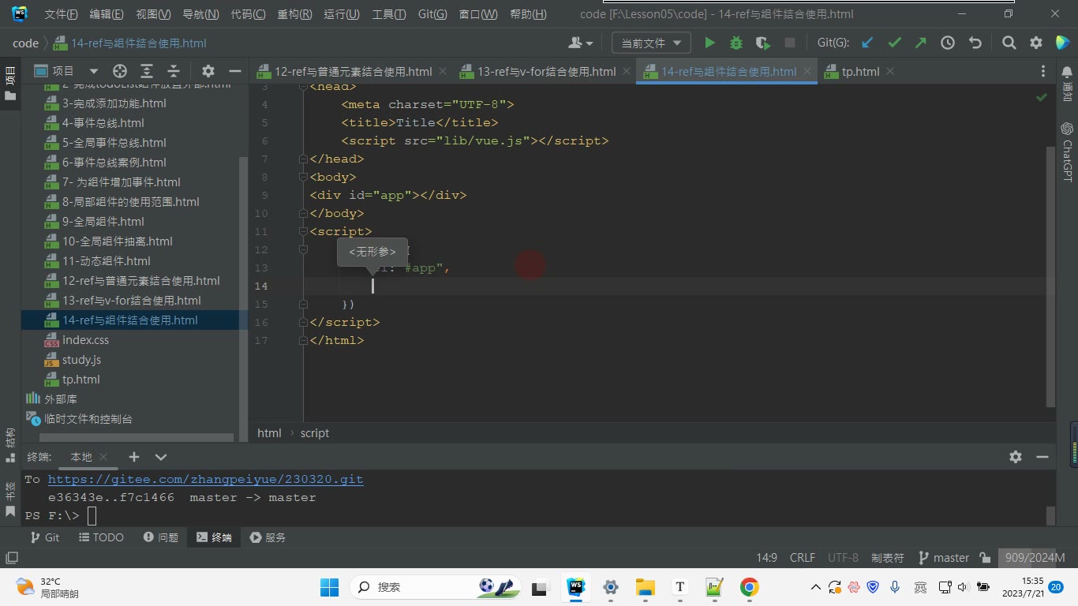Close the 14-ref与组件结合使用.html tab
The width and height of the screenshot is (1078, 606).
click(807, 71)
